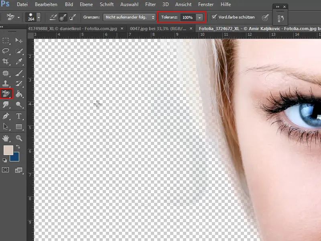Expand the collapsed panel dock arrows
The height and width of the screenshot is (241, 321).
[x=278, y=6]
